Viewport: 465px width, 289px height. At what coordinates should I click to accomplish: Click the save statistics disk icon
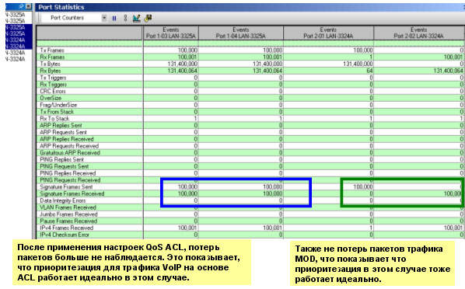[148, 19]
